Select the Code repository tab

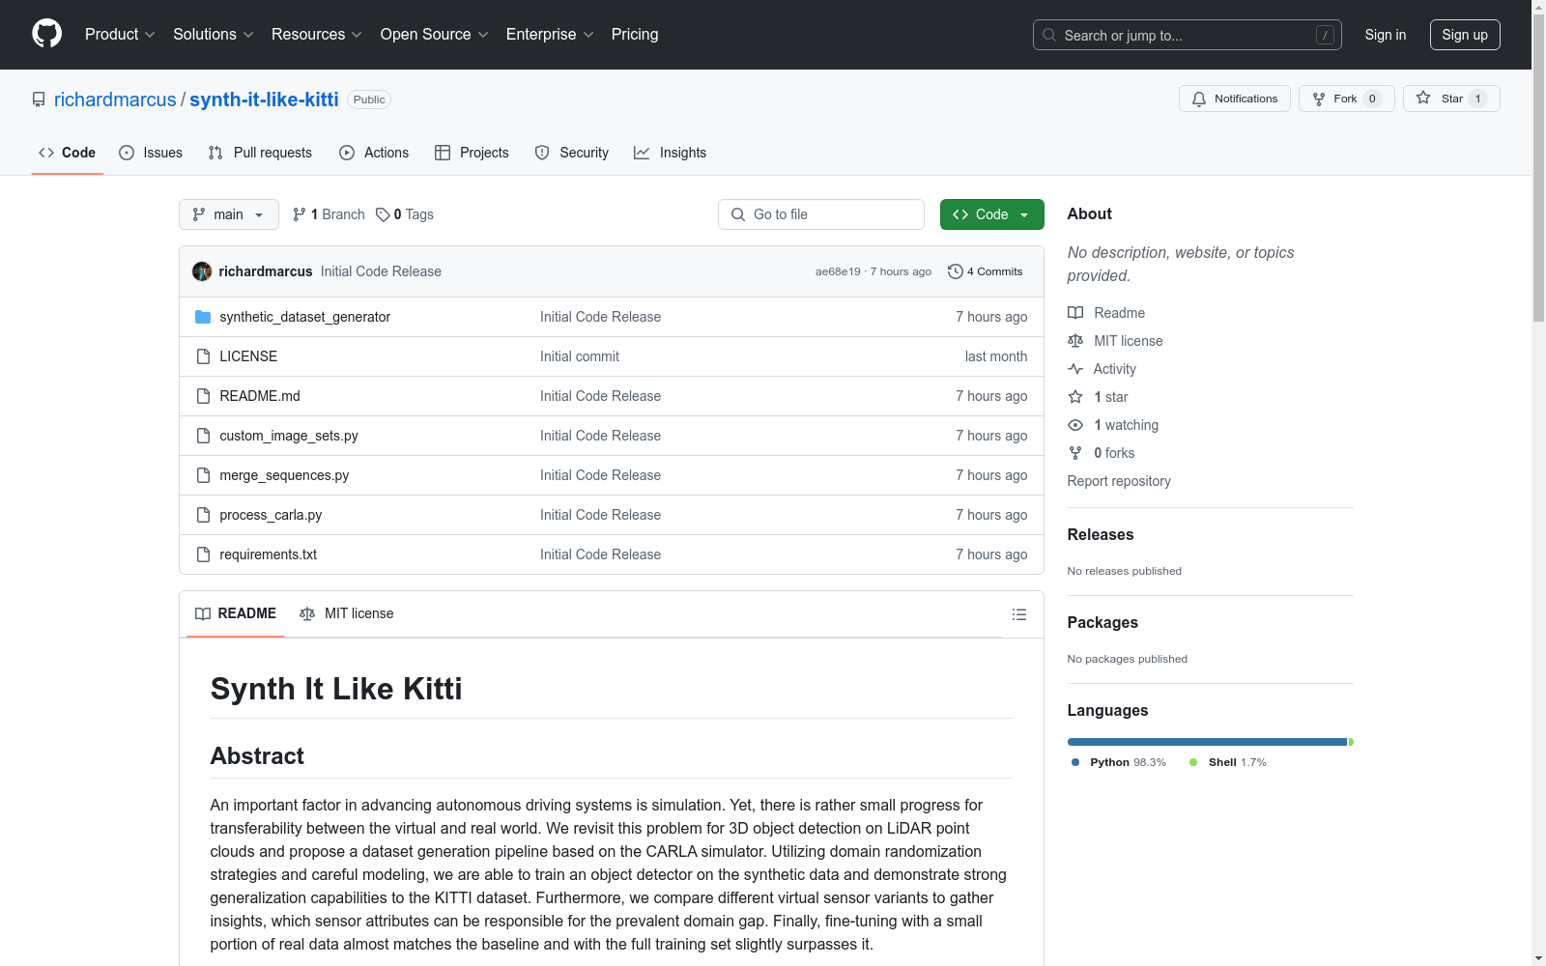click(x=68, y=153)
